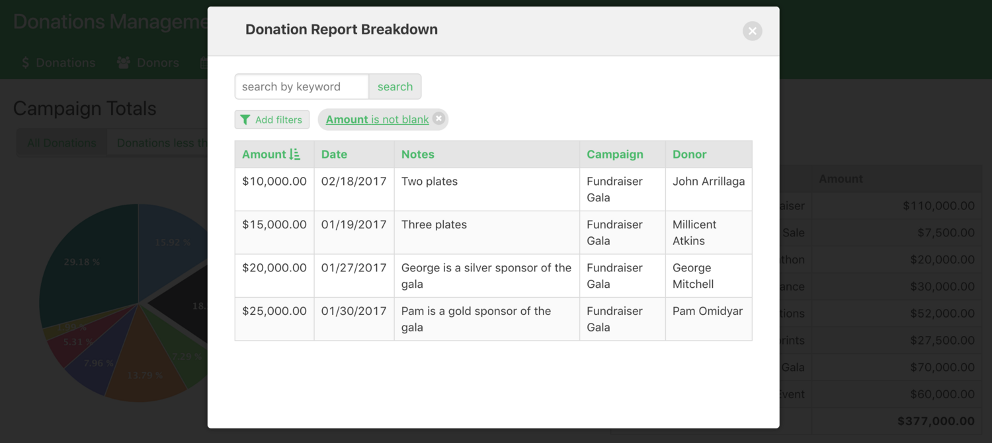
Task: Click the dollar icon beside Donations
Action: [x=25, y=63]
